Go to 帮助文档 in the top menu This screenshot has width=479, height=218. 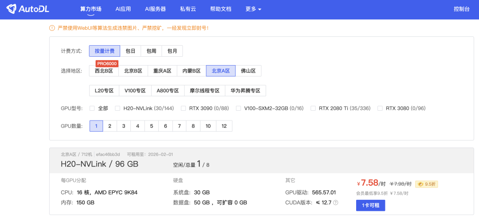click(220, 9)
